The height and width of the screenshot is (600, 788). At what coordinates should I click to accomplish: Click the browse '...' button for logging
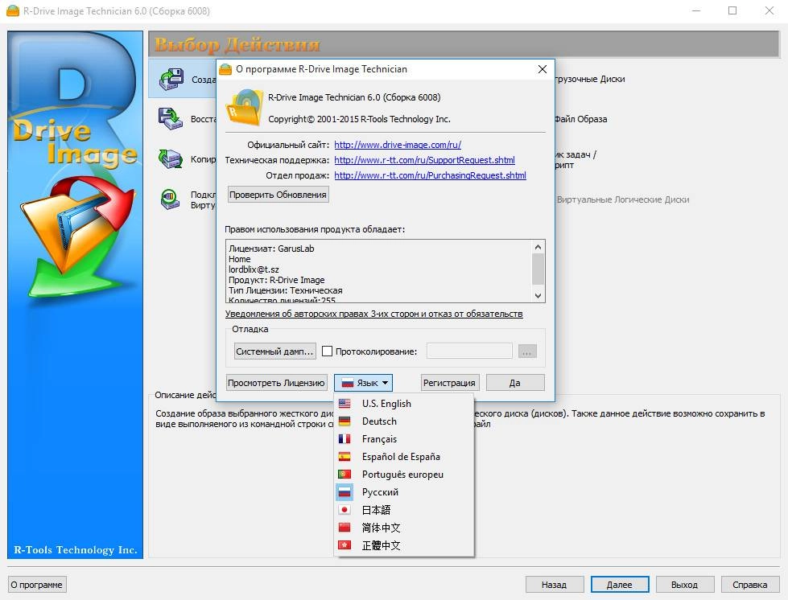pos(527,351)
